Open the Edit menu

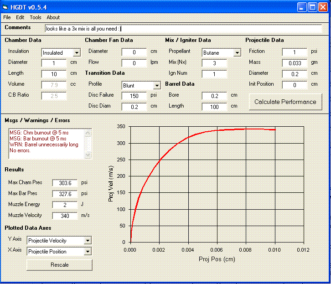coord(20,17)
